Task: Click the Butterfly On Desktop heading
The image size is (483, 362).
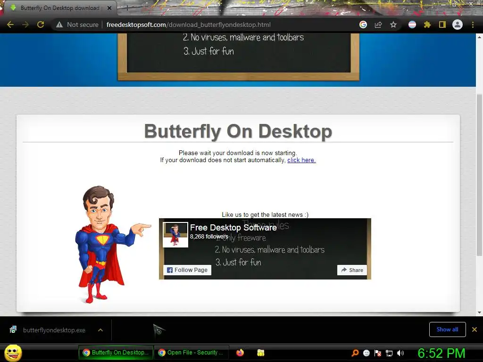Action: click(x=238, y=131)
